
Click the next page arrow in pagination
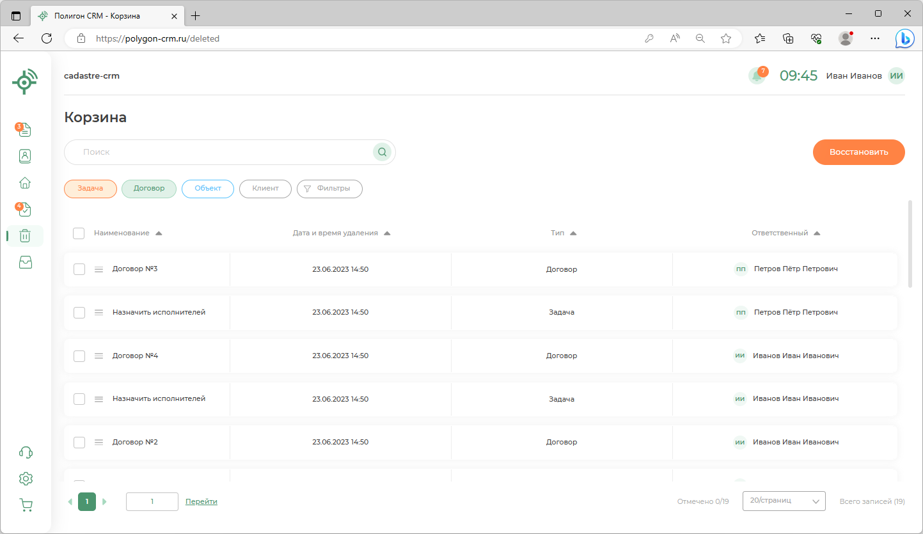104,501
